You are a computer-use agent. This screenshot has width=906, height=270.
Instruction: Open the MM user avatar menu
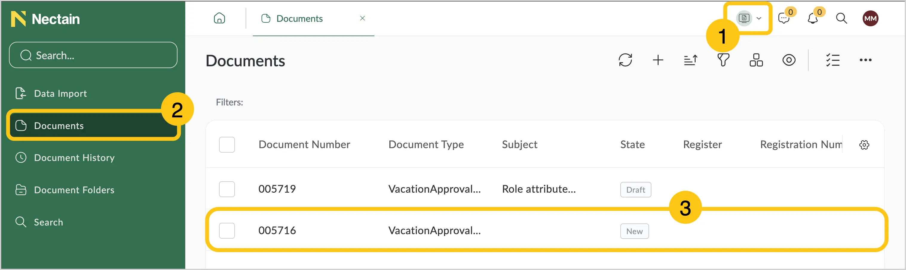(x=870, y=18)
